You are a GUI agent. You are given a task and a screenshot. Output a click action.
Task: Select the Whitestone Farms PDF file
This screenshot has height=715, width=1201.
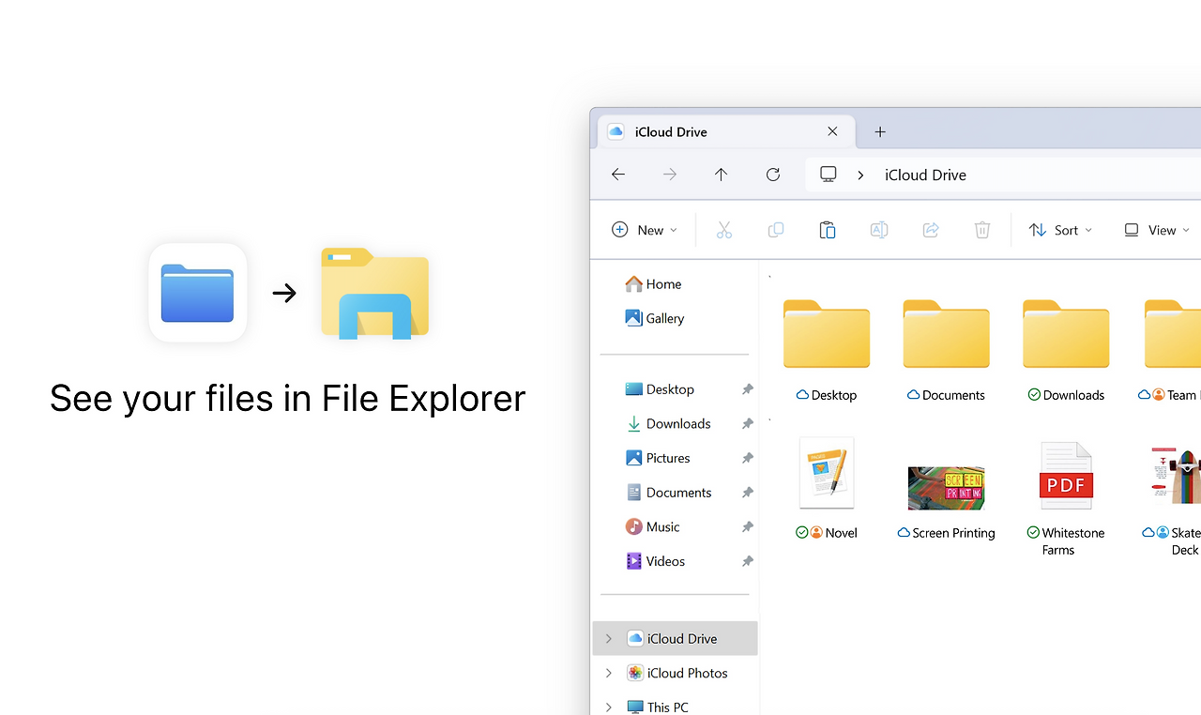click(1067, 476)
